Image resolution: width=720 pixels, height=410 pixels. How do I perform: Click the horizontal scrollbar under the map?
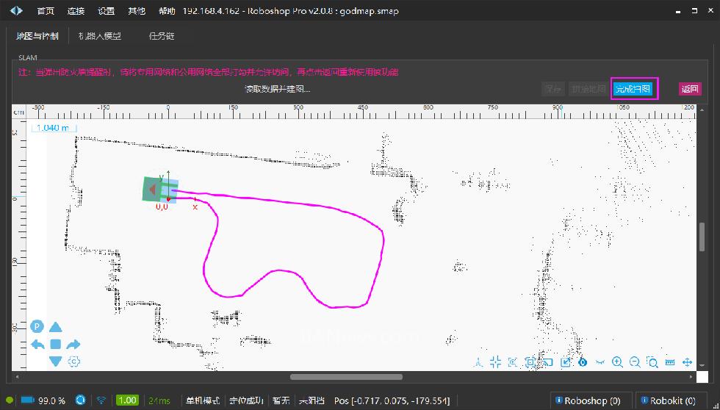(x=346, y=377)
